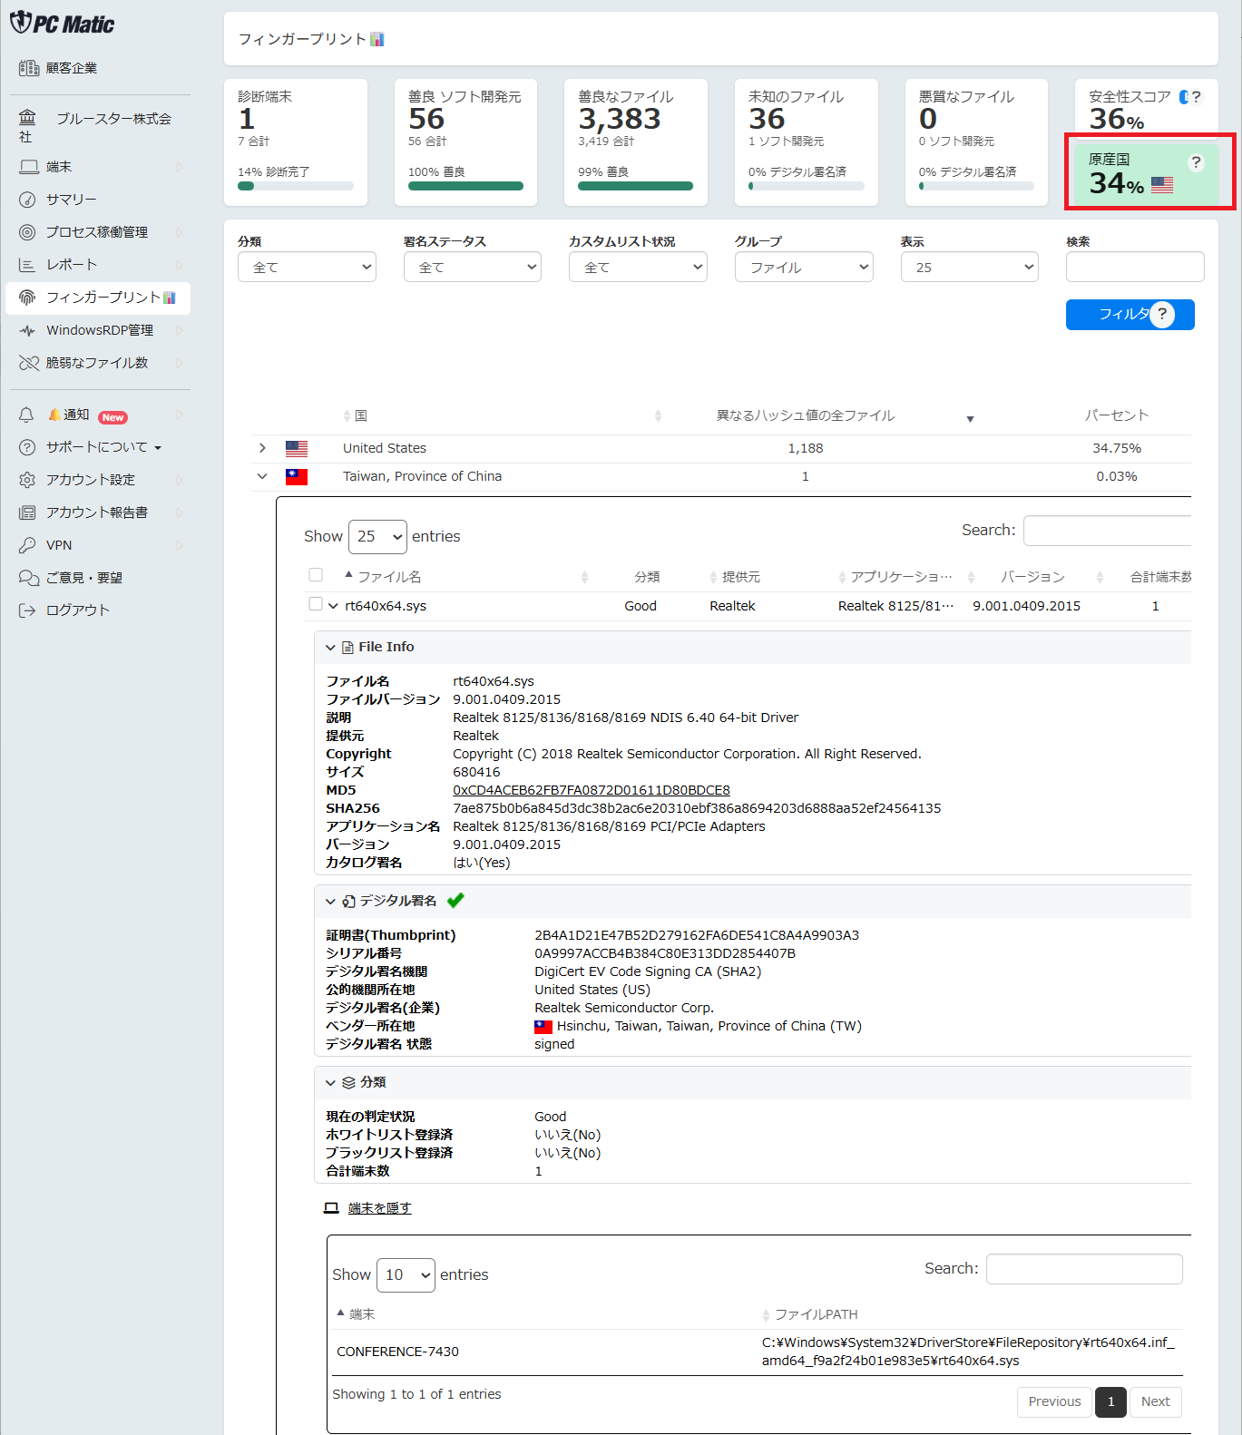Check the select-all checkbox beside ファイル名 header

[316, 575]
